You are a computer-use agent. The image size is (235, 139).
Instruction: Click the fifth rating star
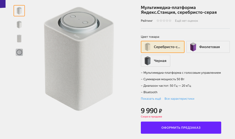point(170,21)
